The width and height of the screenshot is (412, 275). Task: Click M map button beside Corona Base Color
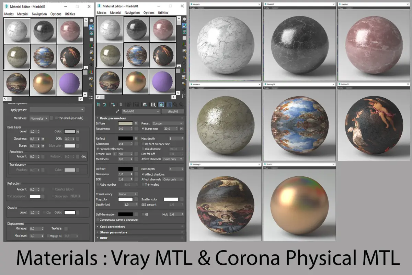(78, 131)
